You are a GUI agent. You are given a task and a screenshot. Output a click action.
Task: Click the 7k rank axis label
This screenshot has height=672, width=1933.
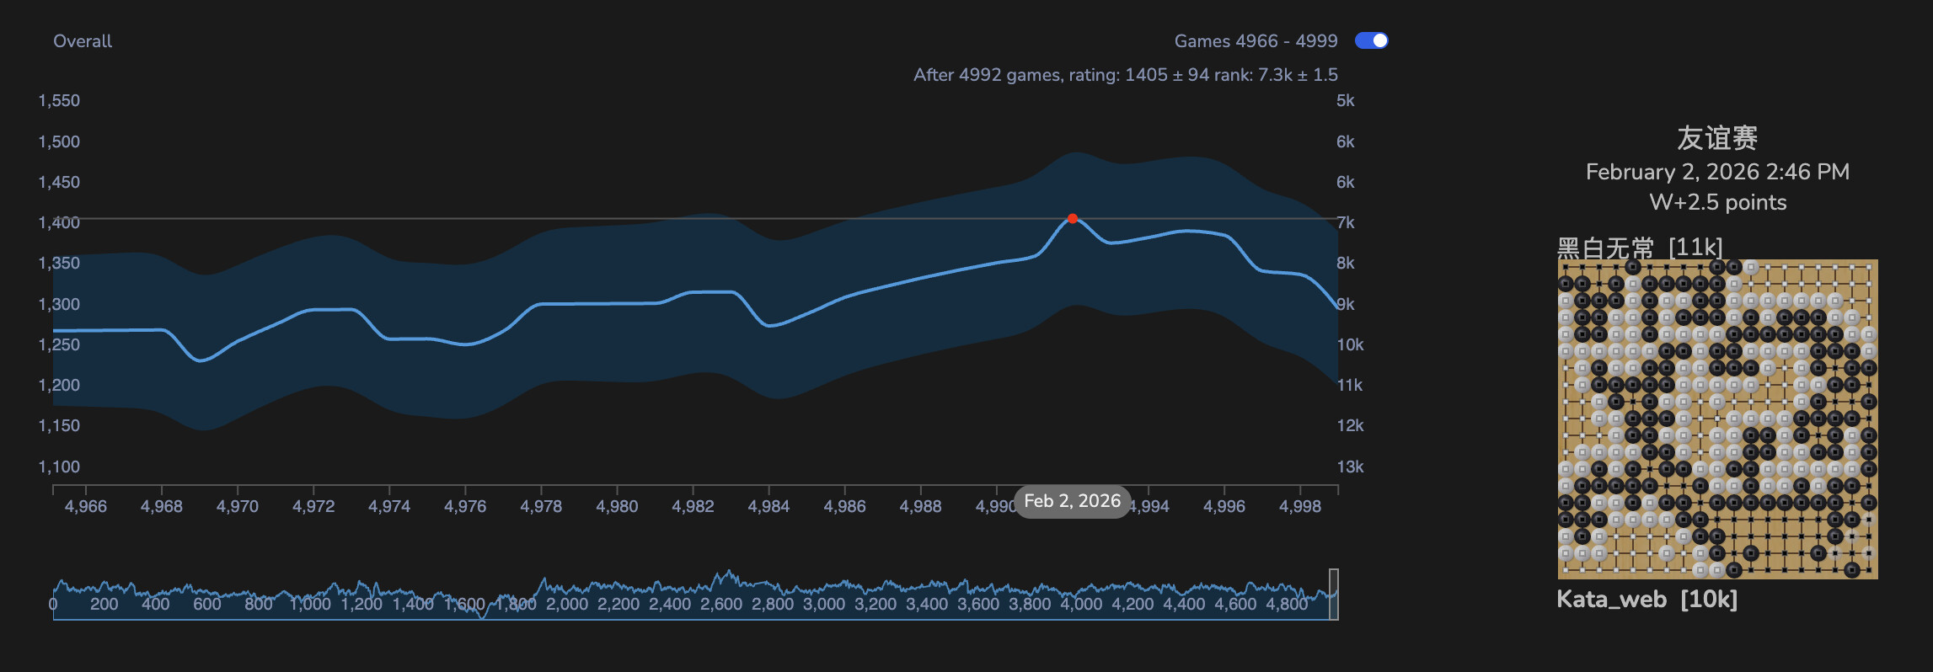click(x=1345, y=222)
